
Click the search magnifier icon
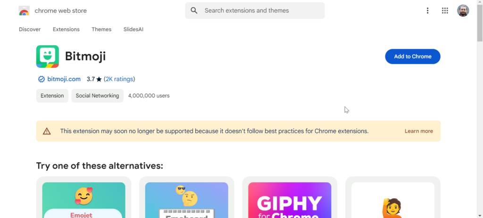[194, 11]
